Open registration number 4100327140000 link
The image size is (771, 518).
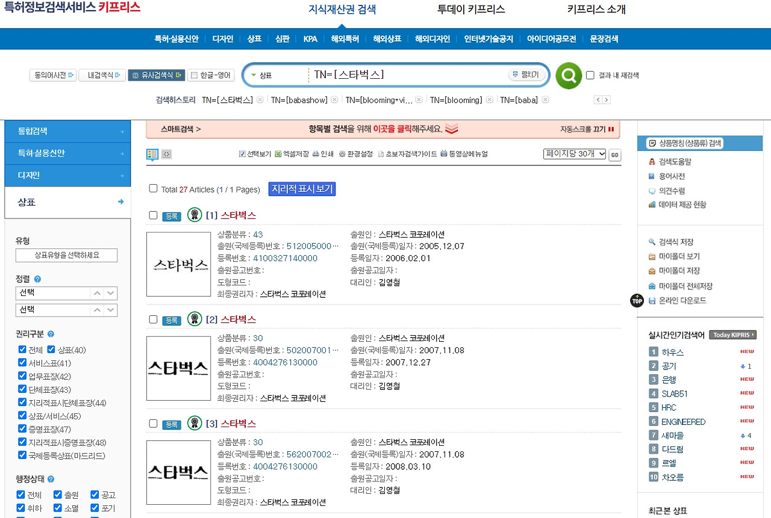pos(285,258)
